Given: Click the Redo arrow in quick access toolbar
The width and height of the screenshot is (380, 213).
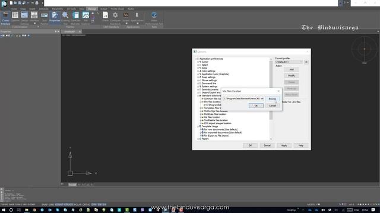Looking at the screenshot, I should pyautogui.click(x=32, y=3).
